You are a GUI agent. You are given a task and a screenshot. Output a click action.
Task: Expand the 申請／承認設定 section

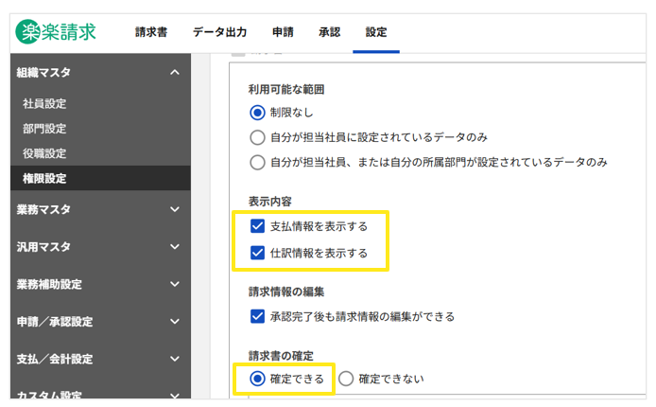[174, 322]
